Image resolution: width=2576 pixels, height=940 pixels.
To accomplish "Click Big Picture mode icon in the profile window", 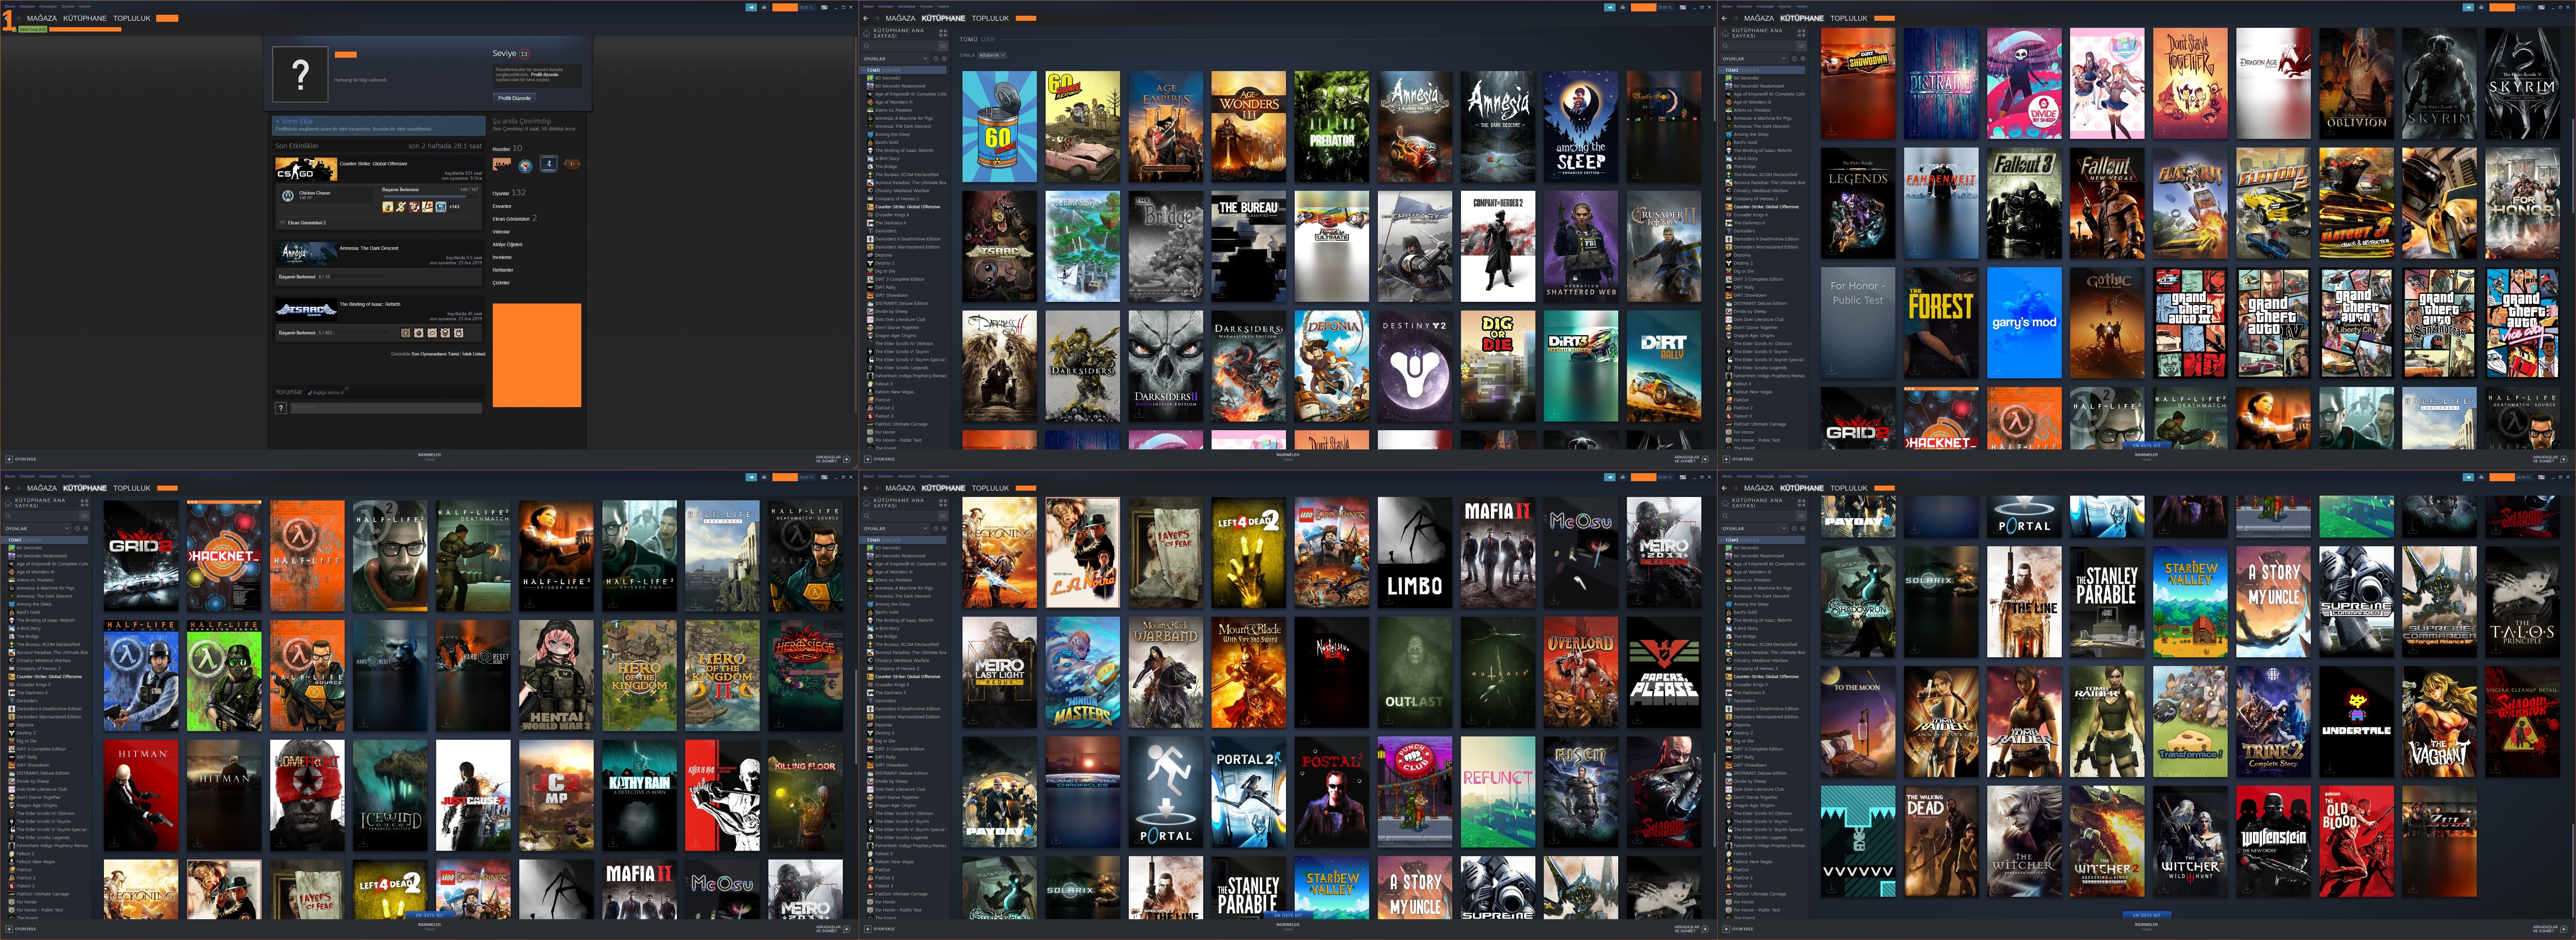I will [824, 7].
